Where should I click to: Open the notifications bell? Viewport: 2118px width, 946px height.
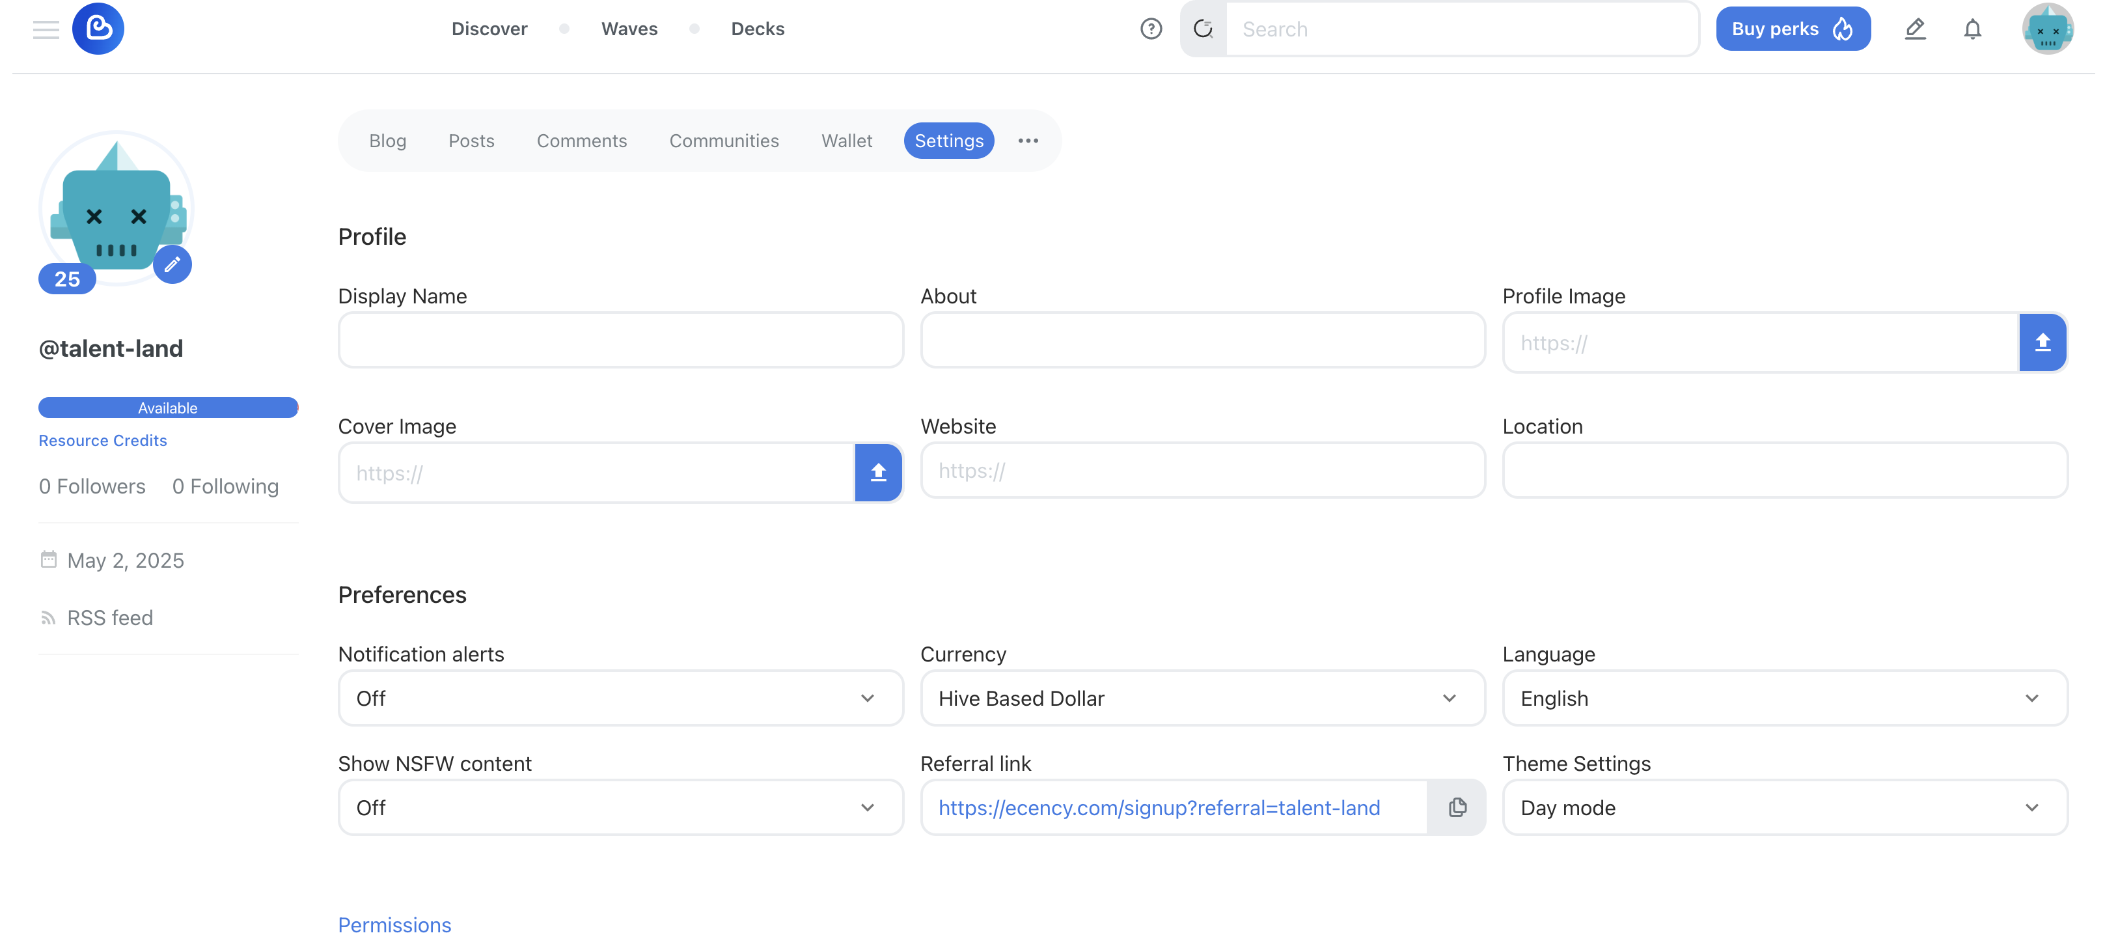[x=1972, y=29]
